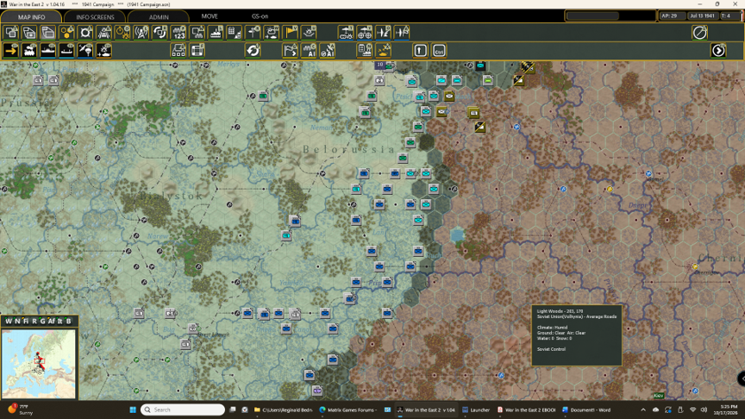Toggle the hex grid honeycomb icon
Viewport: 745px width, 419px height.
coord(66,33)
